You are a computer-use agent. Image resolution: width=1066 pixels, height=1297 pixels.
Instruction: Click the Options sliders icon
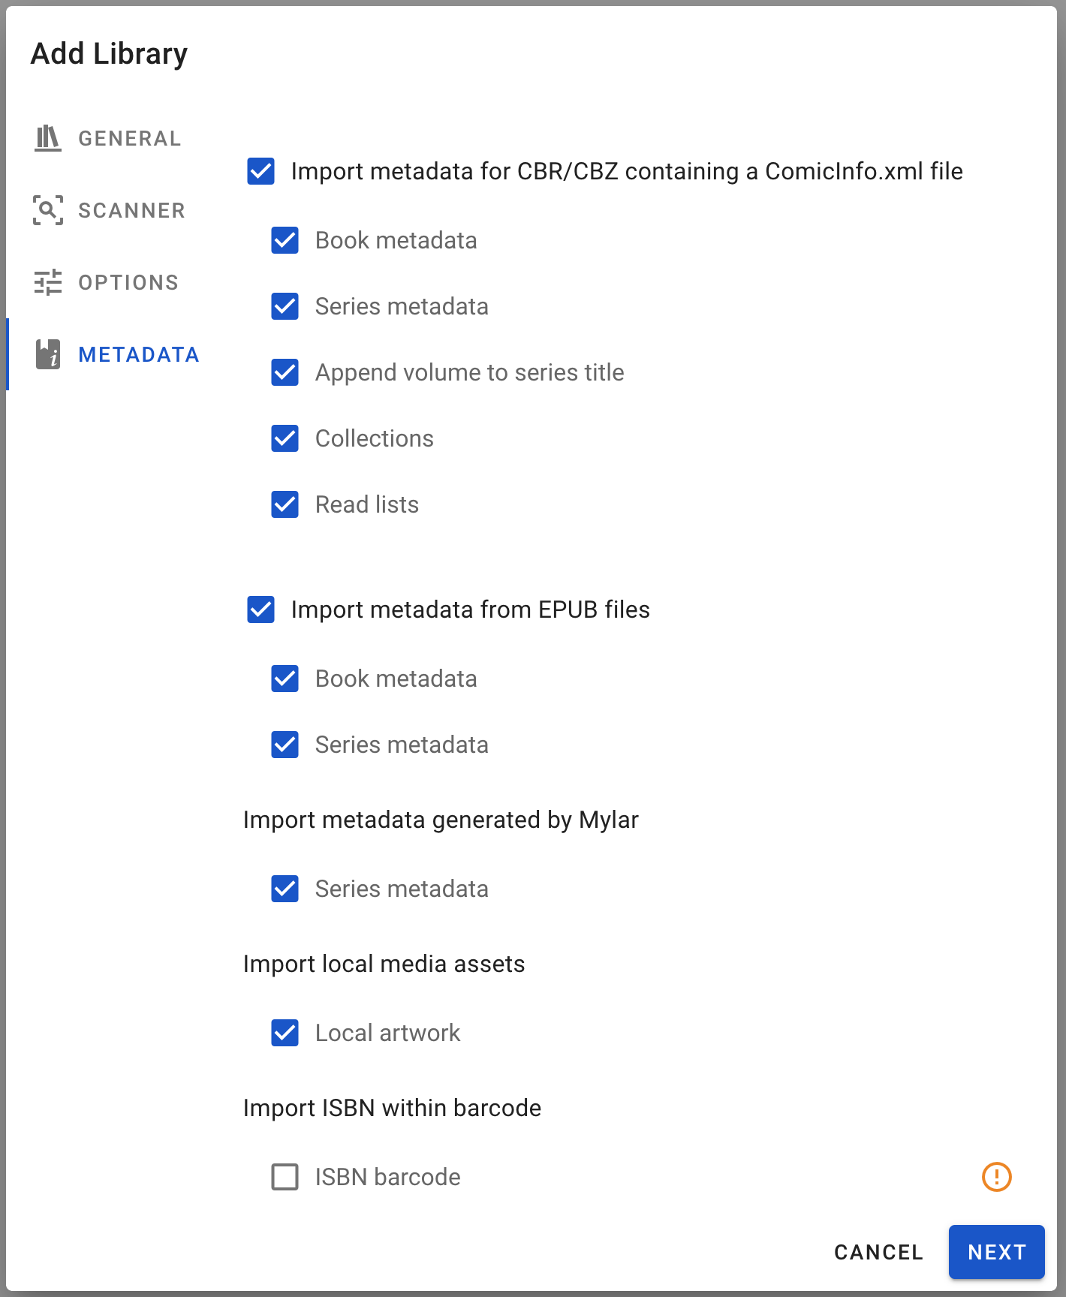coord(47,282)
